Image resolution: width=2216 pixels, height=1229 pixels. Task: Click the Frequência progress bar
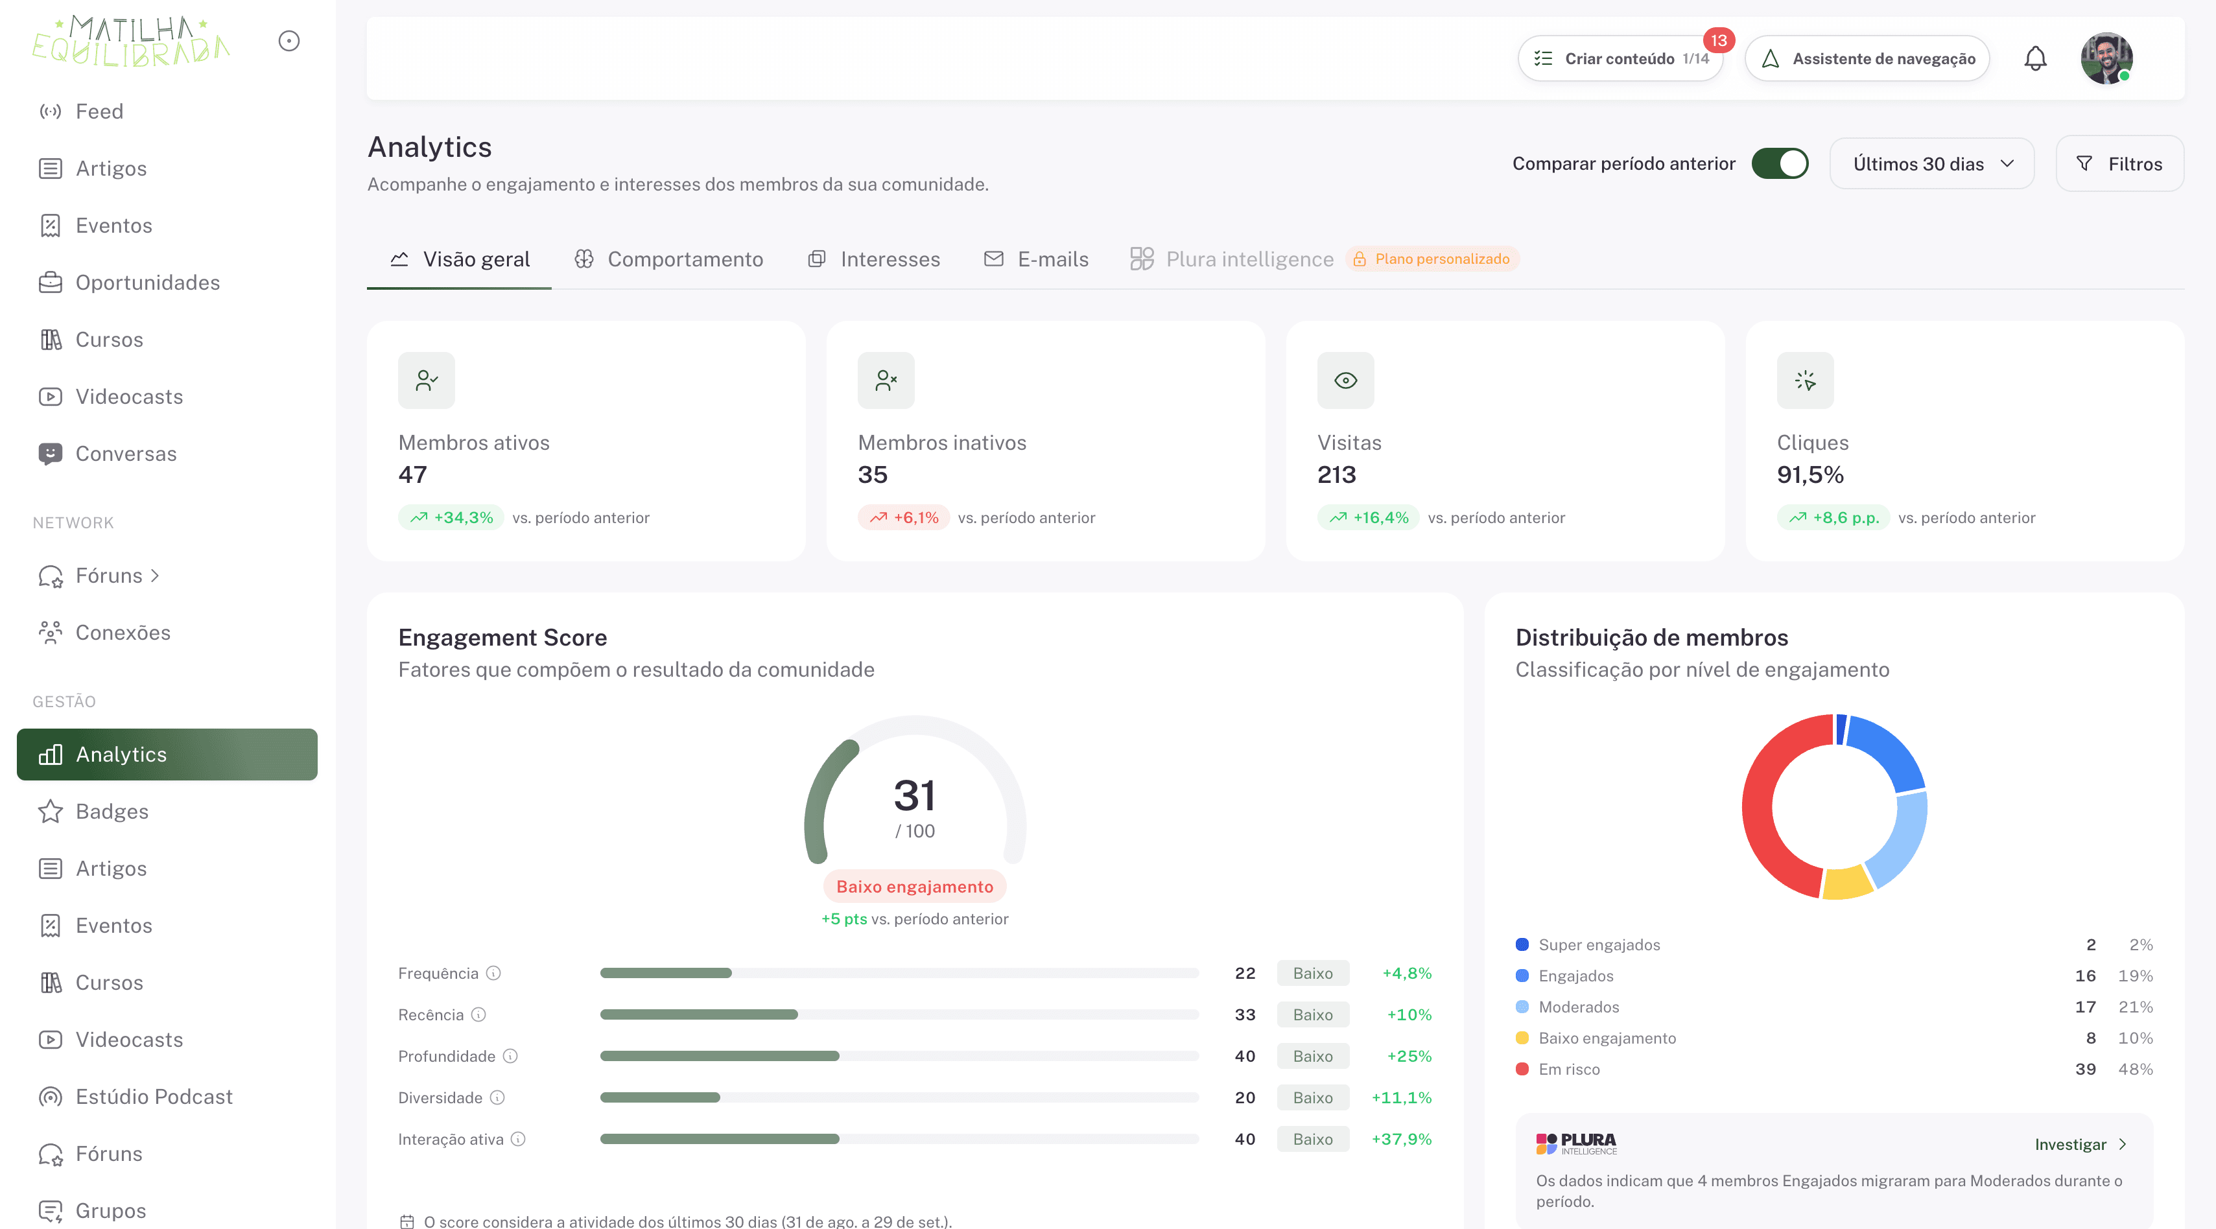coord(899,973)
